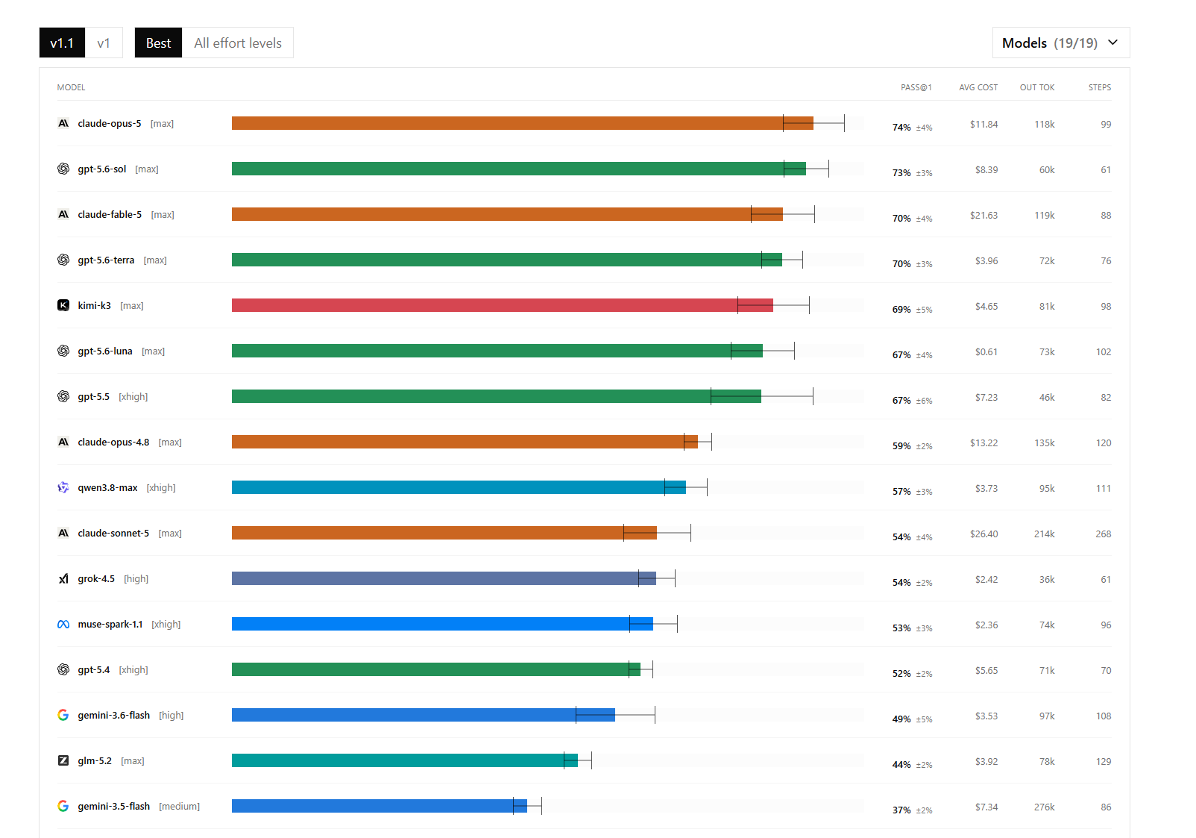Viewport: 1196px width, 838px height.
Task: Toggle to All effort levels view
Action: pyautogui.click(x=238, y=43)
